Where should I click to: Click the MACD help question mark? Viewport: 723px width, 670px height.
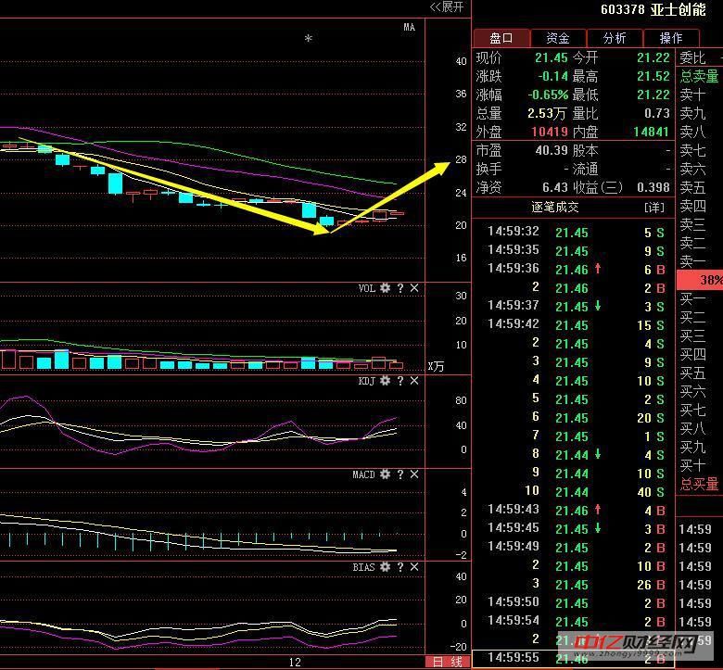[400, 474]
